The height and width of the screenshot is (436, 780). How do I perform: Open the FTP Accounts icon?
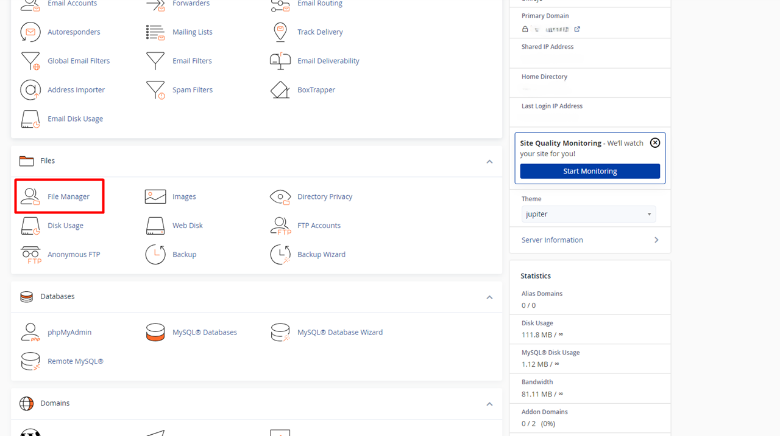click(280, 226)
